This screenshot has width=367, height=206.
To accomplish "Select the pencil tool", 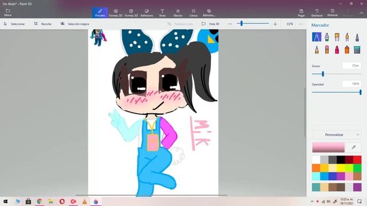I will coord(317,50).
